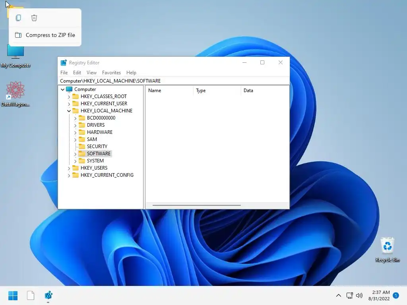The image size is (407, 305).
Task: Show hidden system tray icons
Action: click(x=339, y=295)
